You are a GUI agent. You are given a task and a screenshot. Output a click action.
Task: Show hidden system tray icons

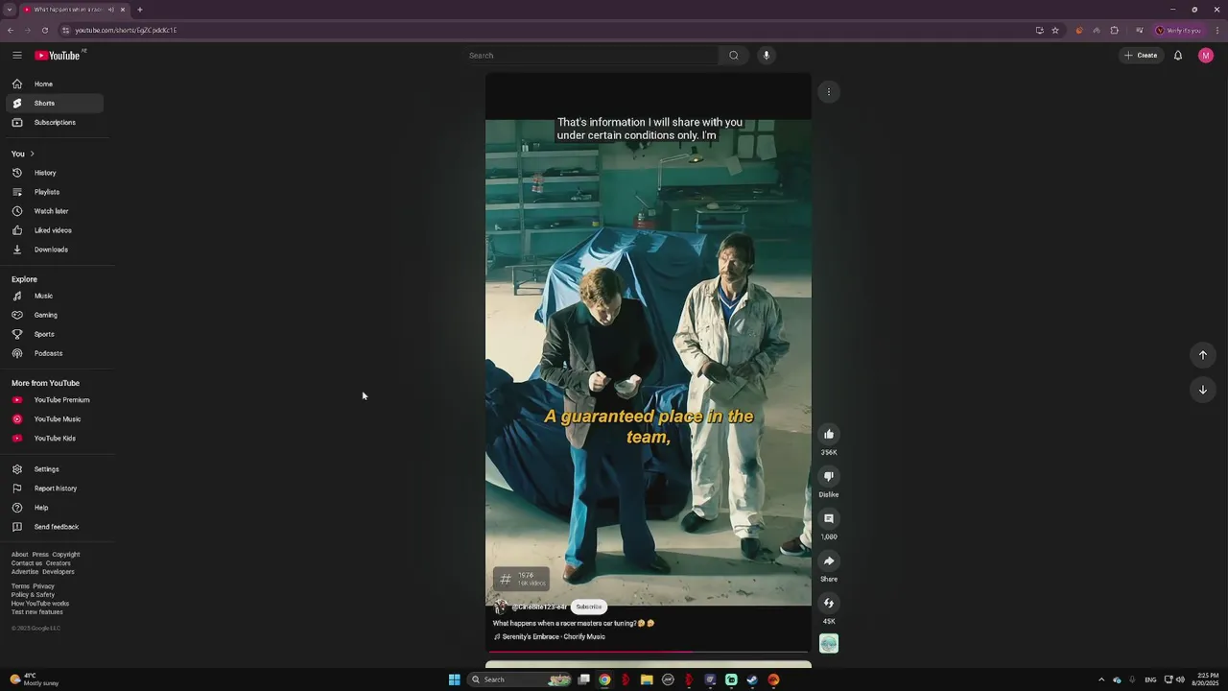[1101, 679]
